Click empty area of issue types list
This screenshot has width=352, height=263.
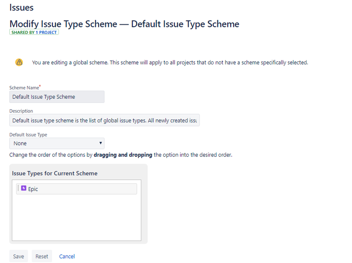(x=77, y=218)
